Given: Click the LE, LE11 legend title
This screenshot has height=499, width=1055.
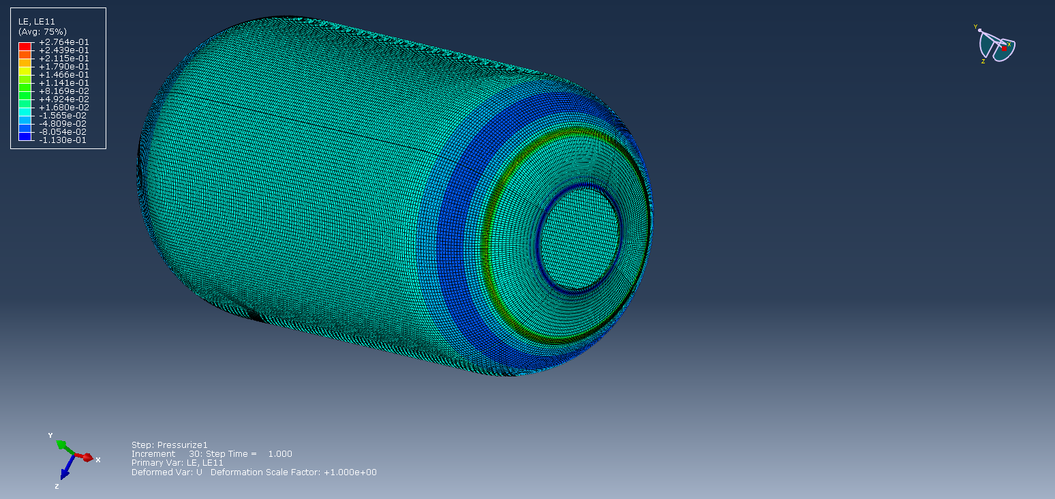Looking at the screenshot, I should [x=36, y=21].
